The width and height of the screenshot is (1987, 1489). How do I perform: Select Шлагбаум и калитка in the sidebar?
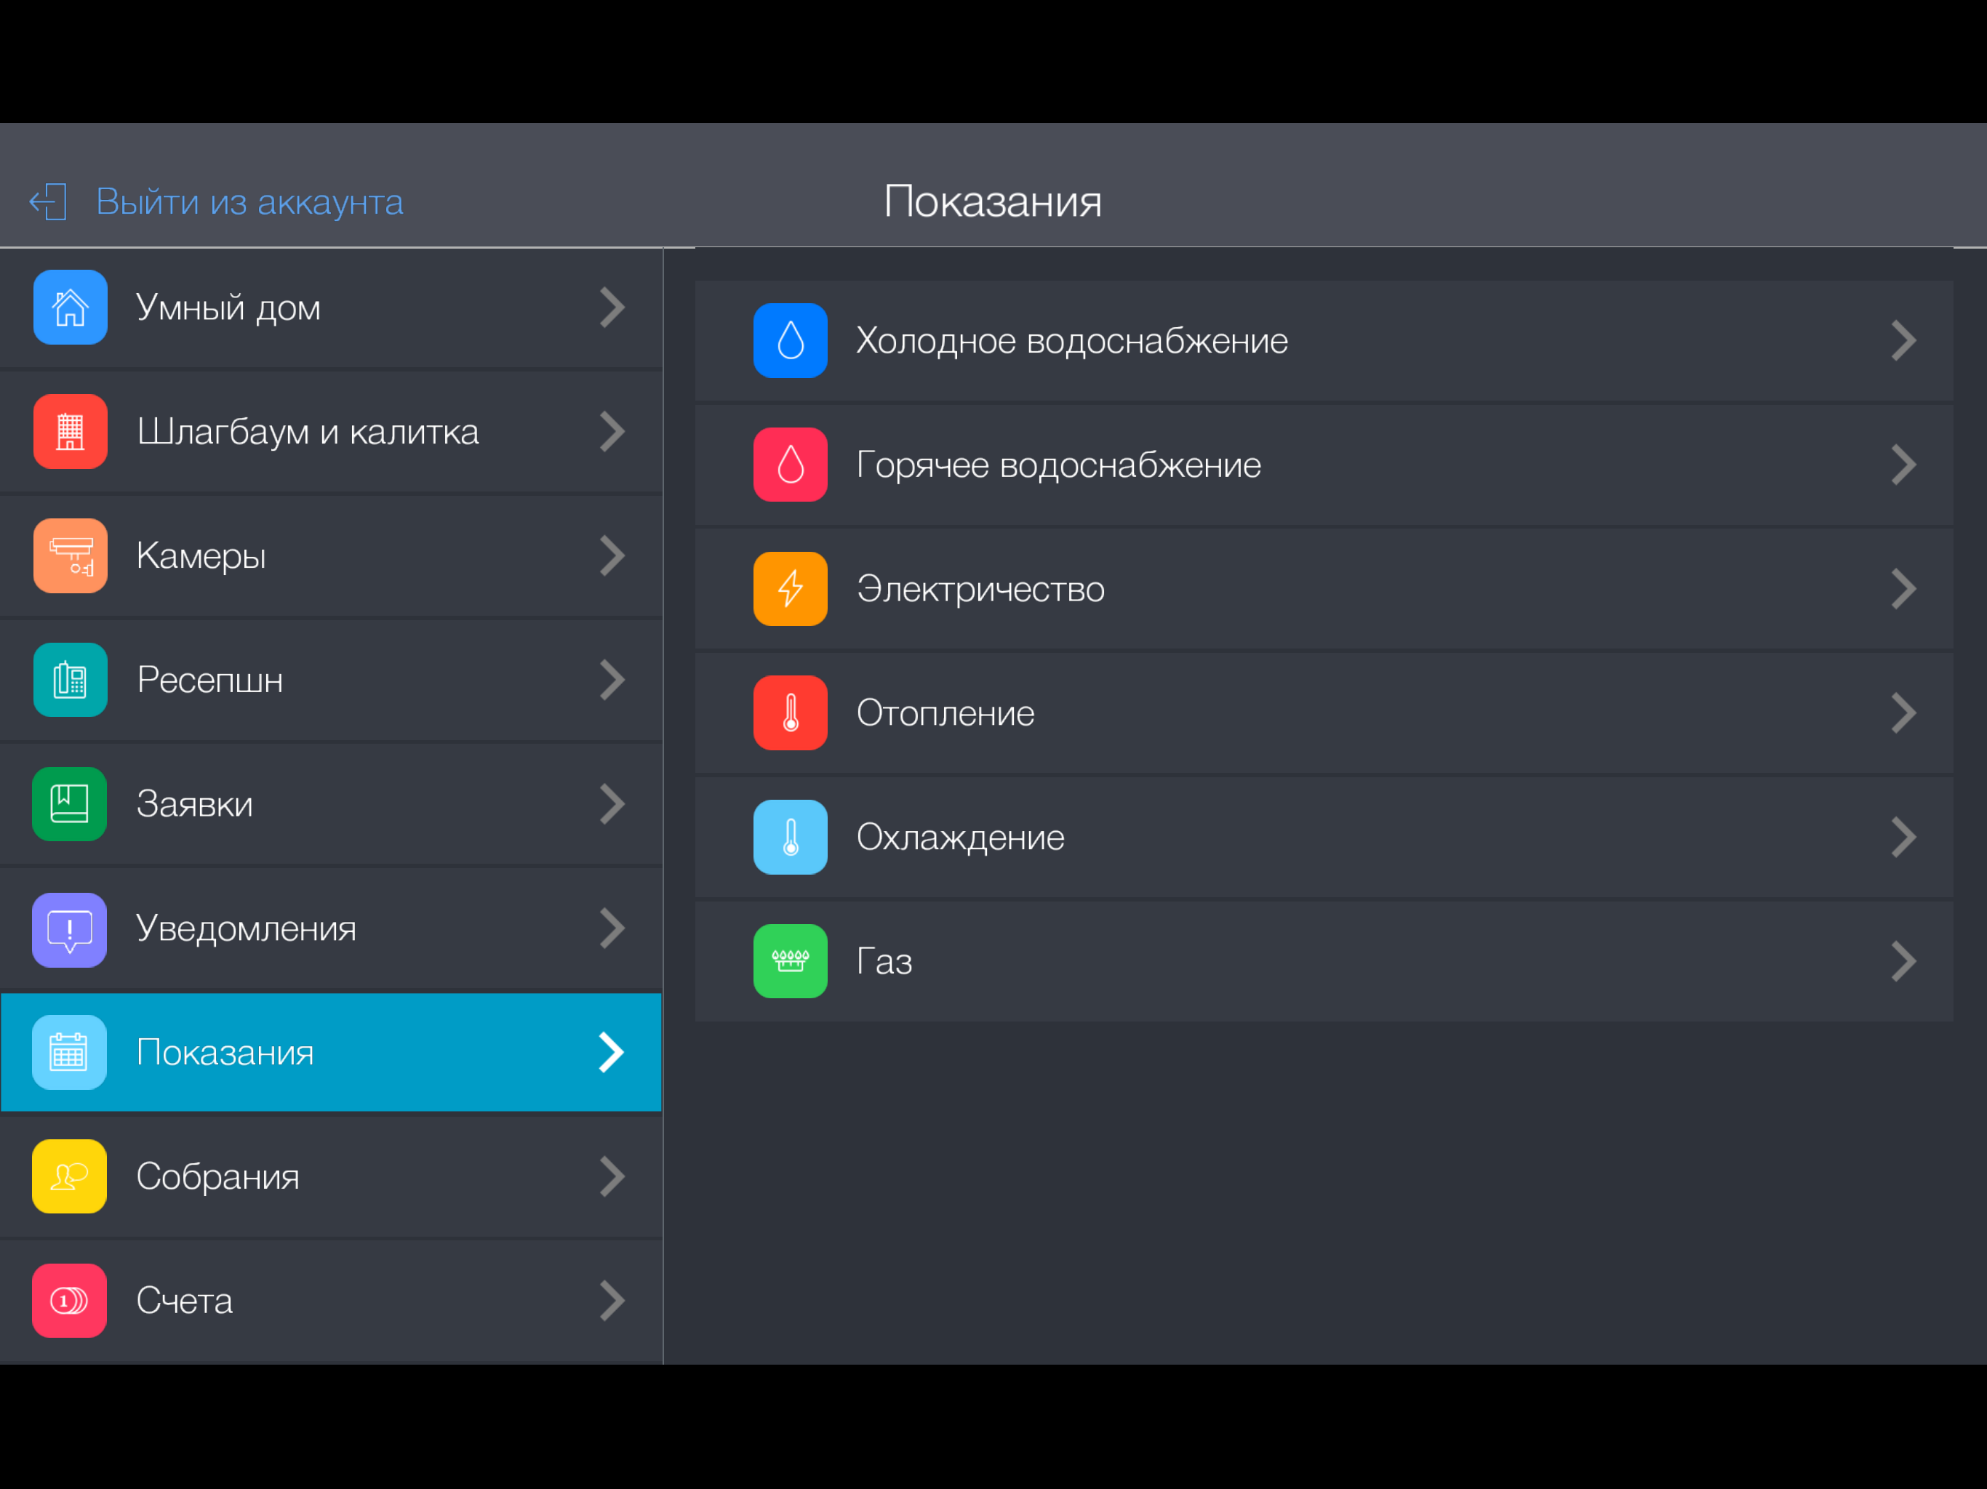(331, 432)
